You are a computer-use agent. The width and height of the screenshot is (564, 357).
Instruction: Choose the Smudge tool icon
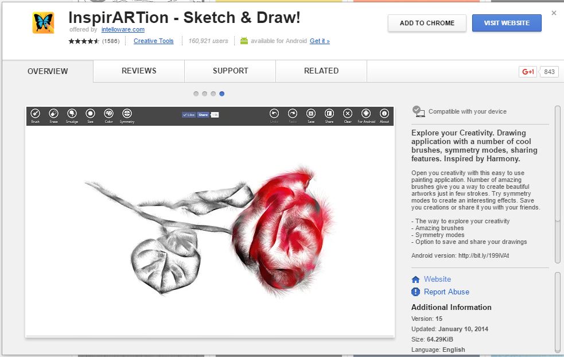72,114
